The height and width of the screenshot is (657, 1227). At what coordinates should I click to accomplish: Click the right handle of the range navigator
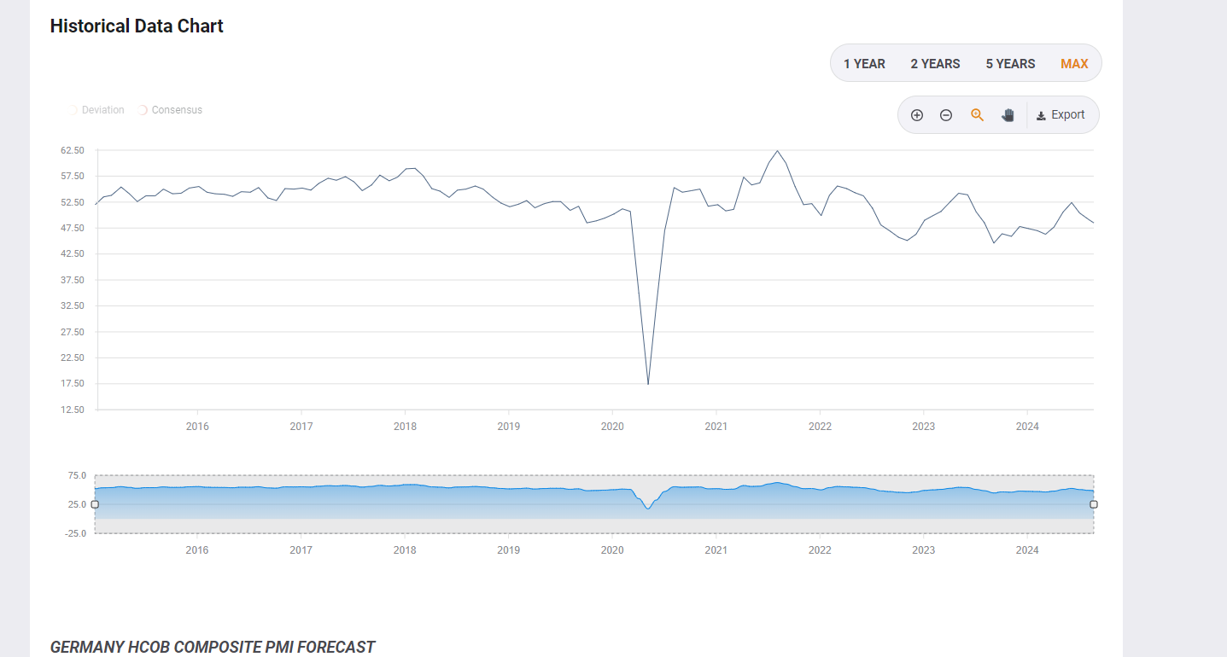tap(1093, 503)
